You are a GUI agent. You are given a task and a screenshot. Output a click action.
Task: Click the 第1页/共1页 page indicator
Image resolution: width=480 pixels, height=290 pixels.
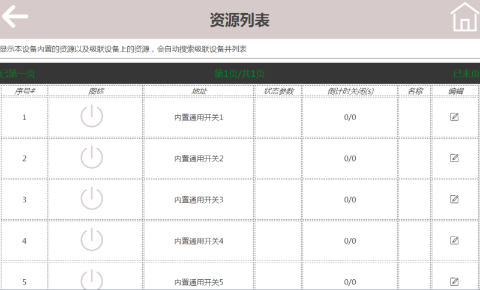239,74
